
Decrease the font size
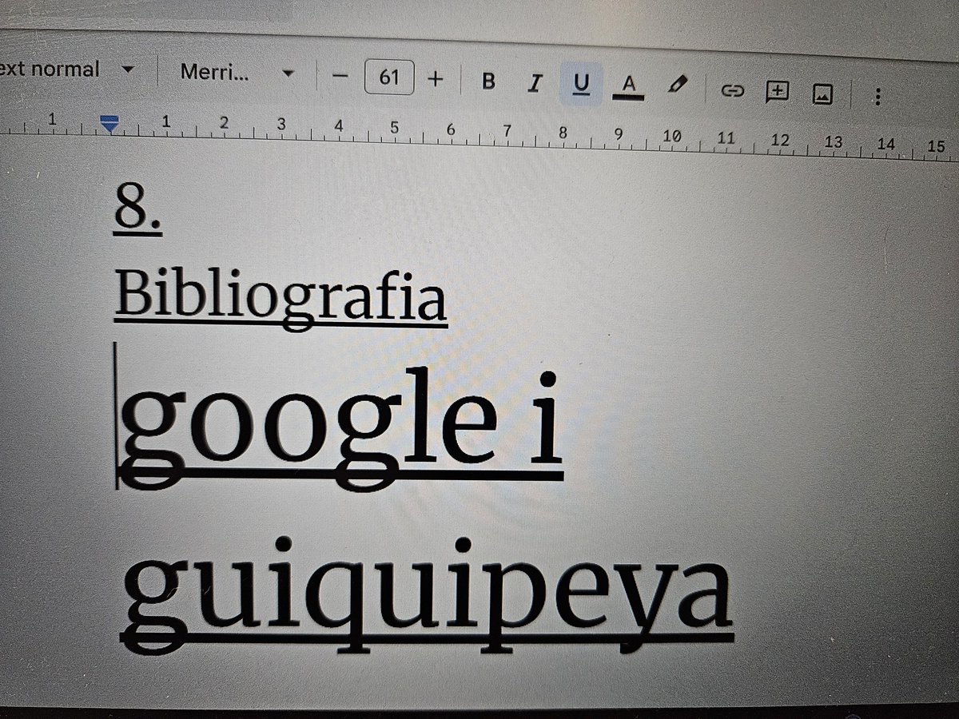coord(341,76)
